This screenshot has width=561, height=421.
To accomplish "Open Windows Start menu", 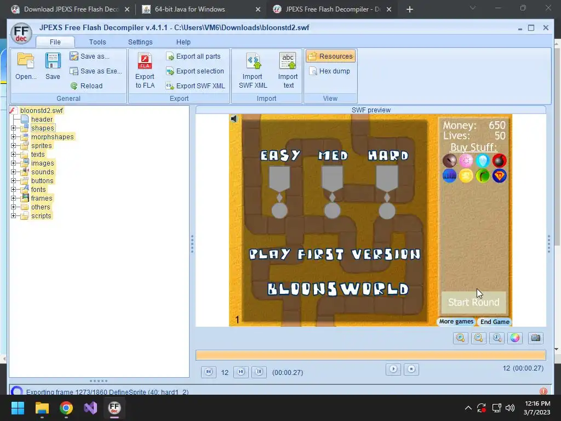I will (x=18, y=408).
